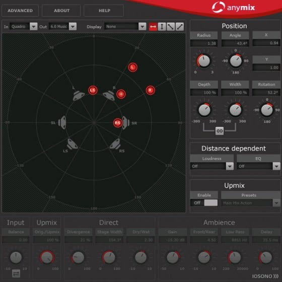The image size is (282, 282).
Task: Click the Ambience Delay knob
Action: (x=266, y=257)
